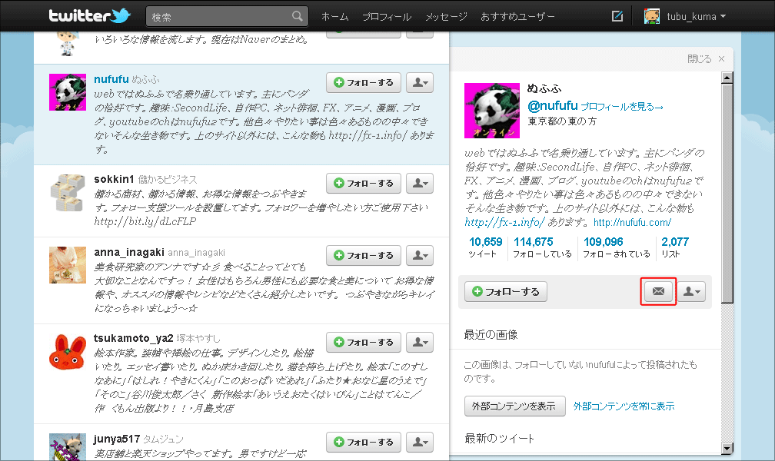Click @nufufu プロフィールを見る link
Screen dimensions: 775x461
tap(595, 106)
